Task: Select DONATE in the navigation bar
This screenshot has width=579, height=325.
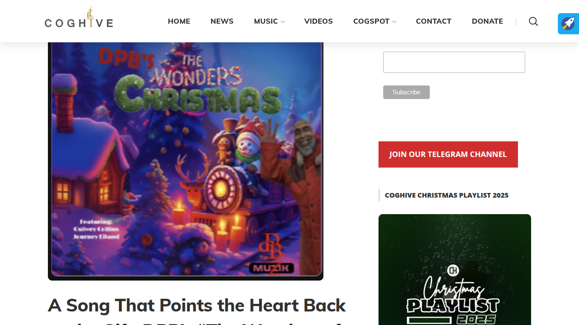Action: click(x=487, y=21)
